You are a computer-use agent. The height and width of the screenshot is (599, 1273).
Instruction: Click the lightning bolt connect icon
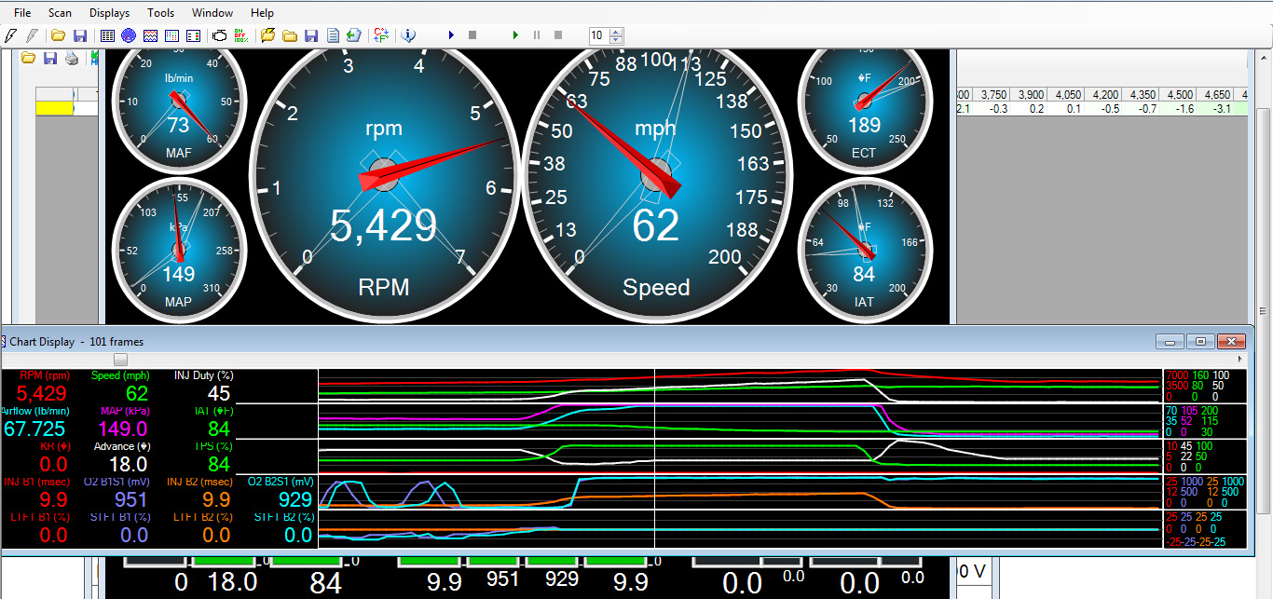click(x=11, y=35)
